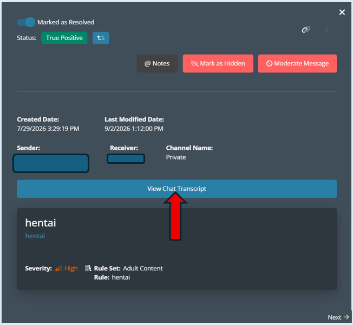Click the crossed-eye icon in Mark as Hidden
Viewport: 353px width, 325px height.
pyautogui.click(x=194, y=64)
